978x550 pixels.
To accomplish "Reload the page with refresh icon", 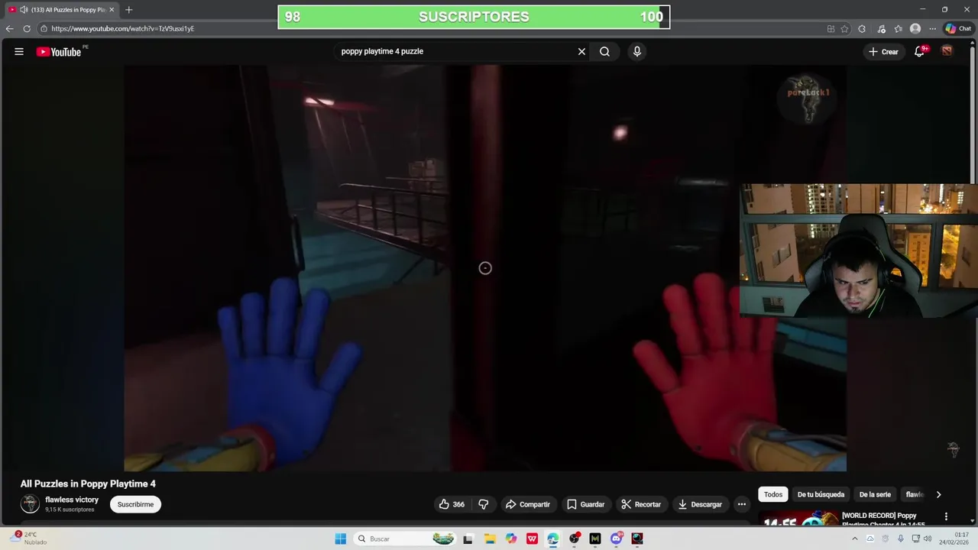I will [27, 28].
